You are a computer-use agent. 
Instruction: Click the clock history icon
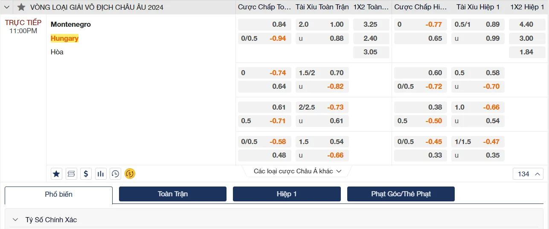[115, 173]
